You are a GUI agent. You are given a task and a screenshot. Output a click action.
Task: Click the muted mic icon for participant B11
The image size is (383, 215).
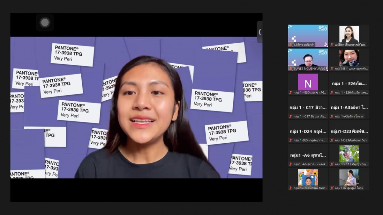click(x=332, y=68)
